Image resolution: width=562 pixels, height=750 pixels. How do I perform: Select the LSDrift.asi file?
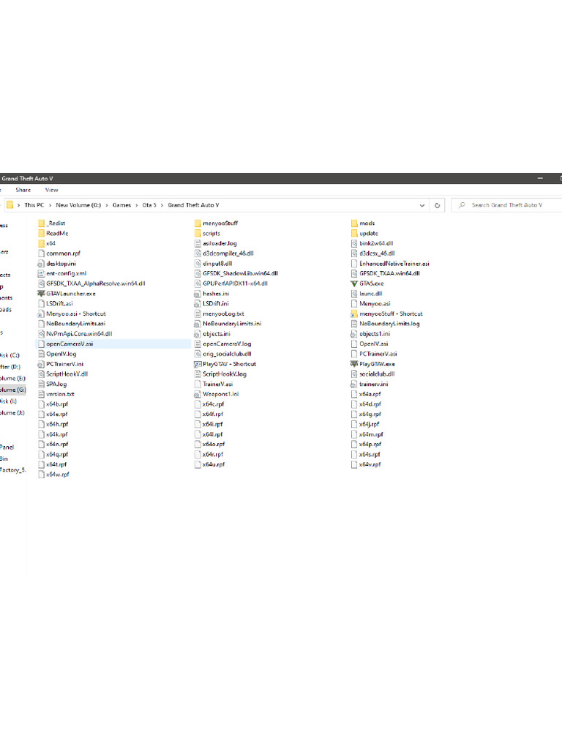tap(59, 304)
